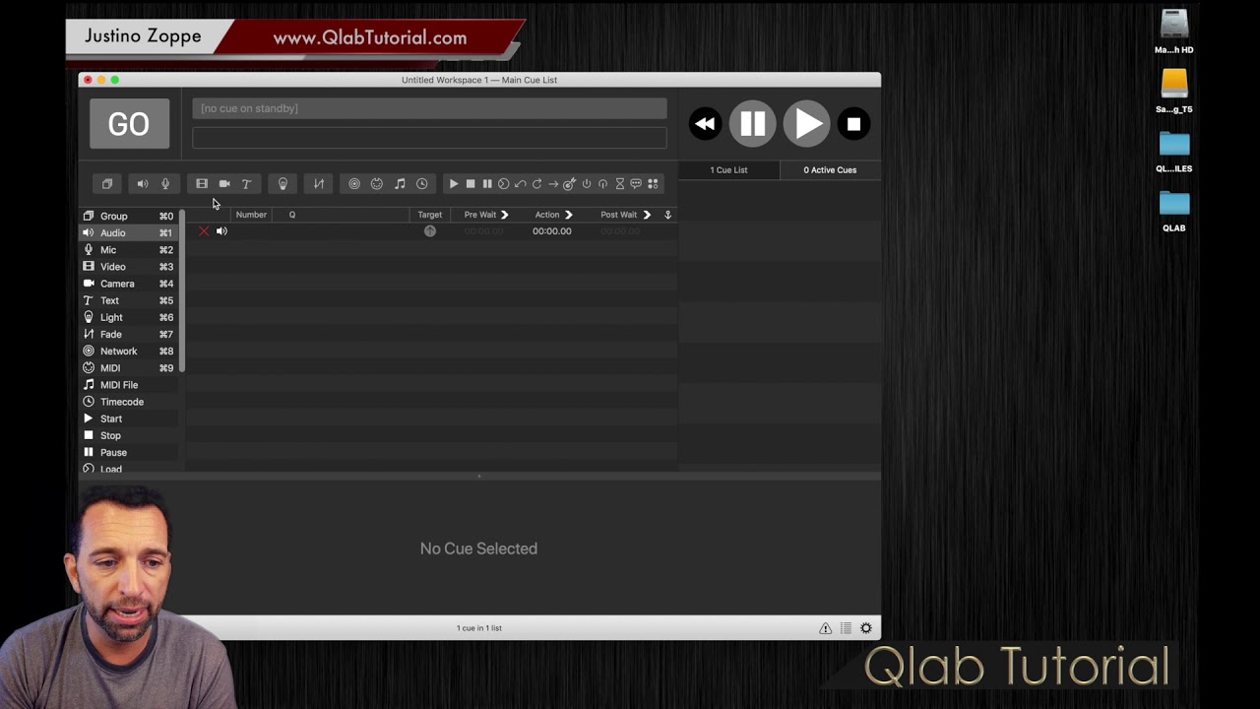Open the warnings triangle in the status bar
This screenshot has width=1260, height=709.
click(x=826, y=628)
